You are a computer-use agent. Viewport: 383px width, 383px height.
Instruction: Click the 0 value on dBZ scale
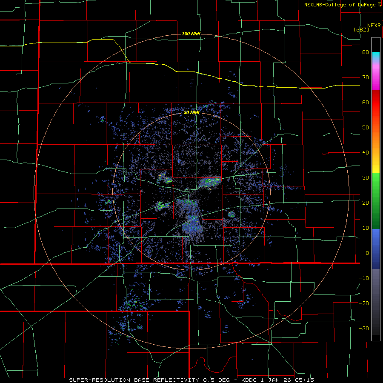(367, 253)
